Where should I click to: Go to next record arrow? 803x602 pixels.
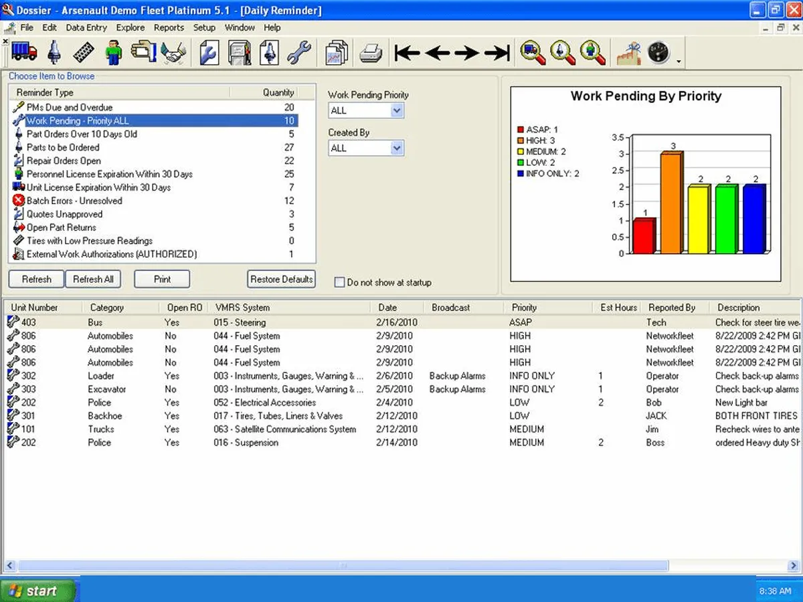coord(466,53)
